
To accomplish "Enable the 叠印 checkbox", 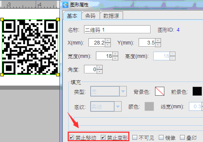I will 182,137.
